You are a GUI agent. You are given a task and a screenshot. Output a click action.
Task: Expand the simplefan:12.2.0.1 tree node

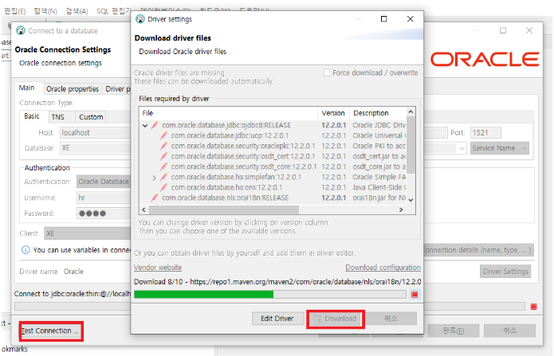(x=154, y=178)
